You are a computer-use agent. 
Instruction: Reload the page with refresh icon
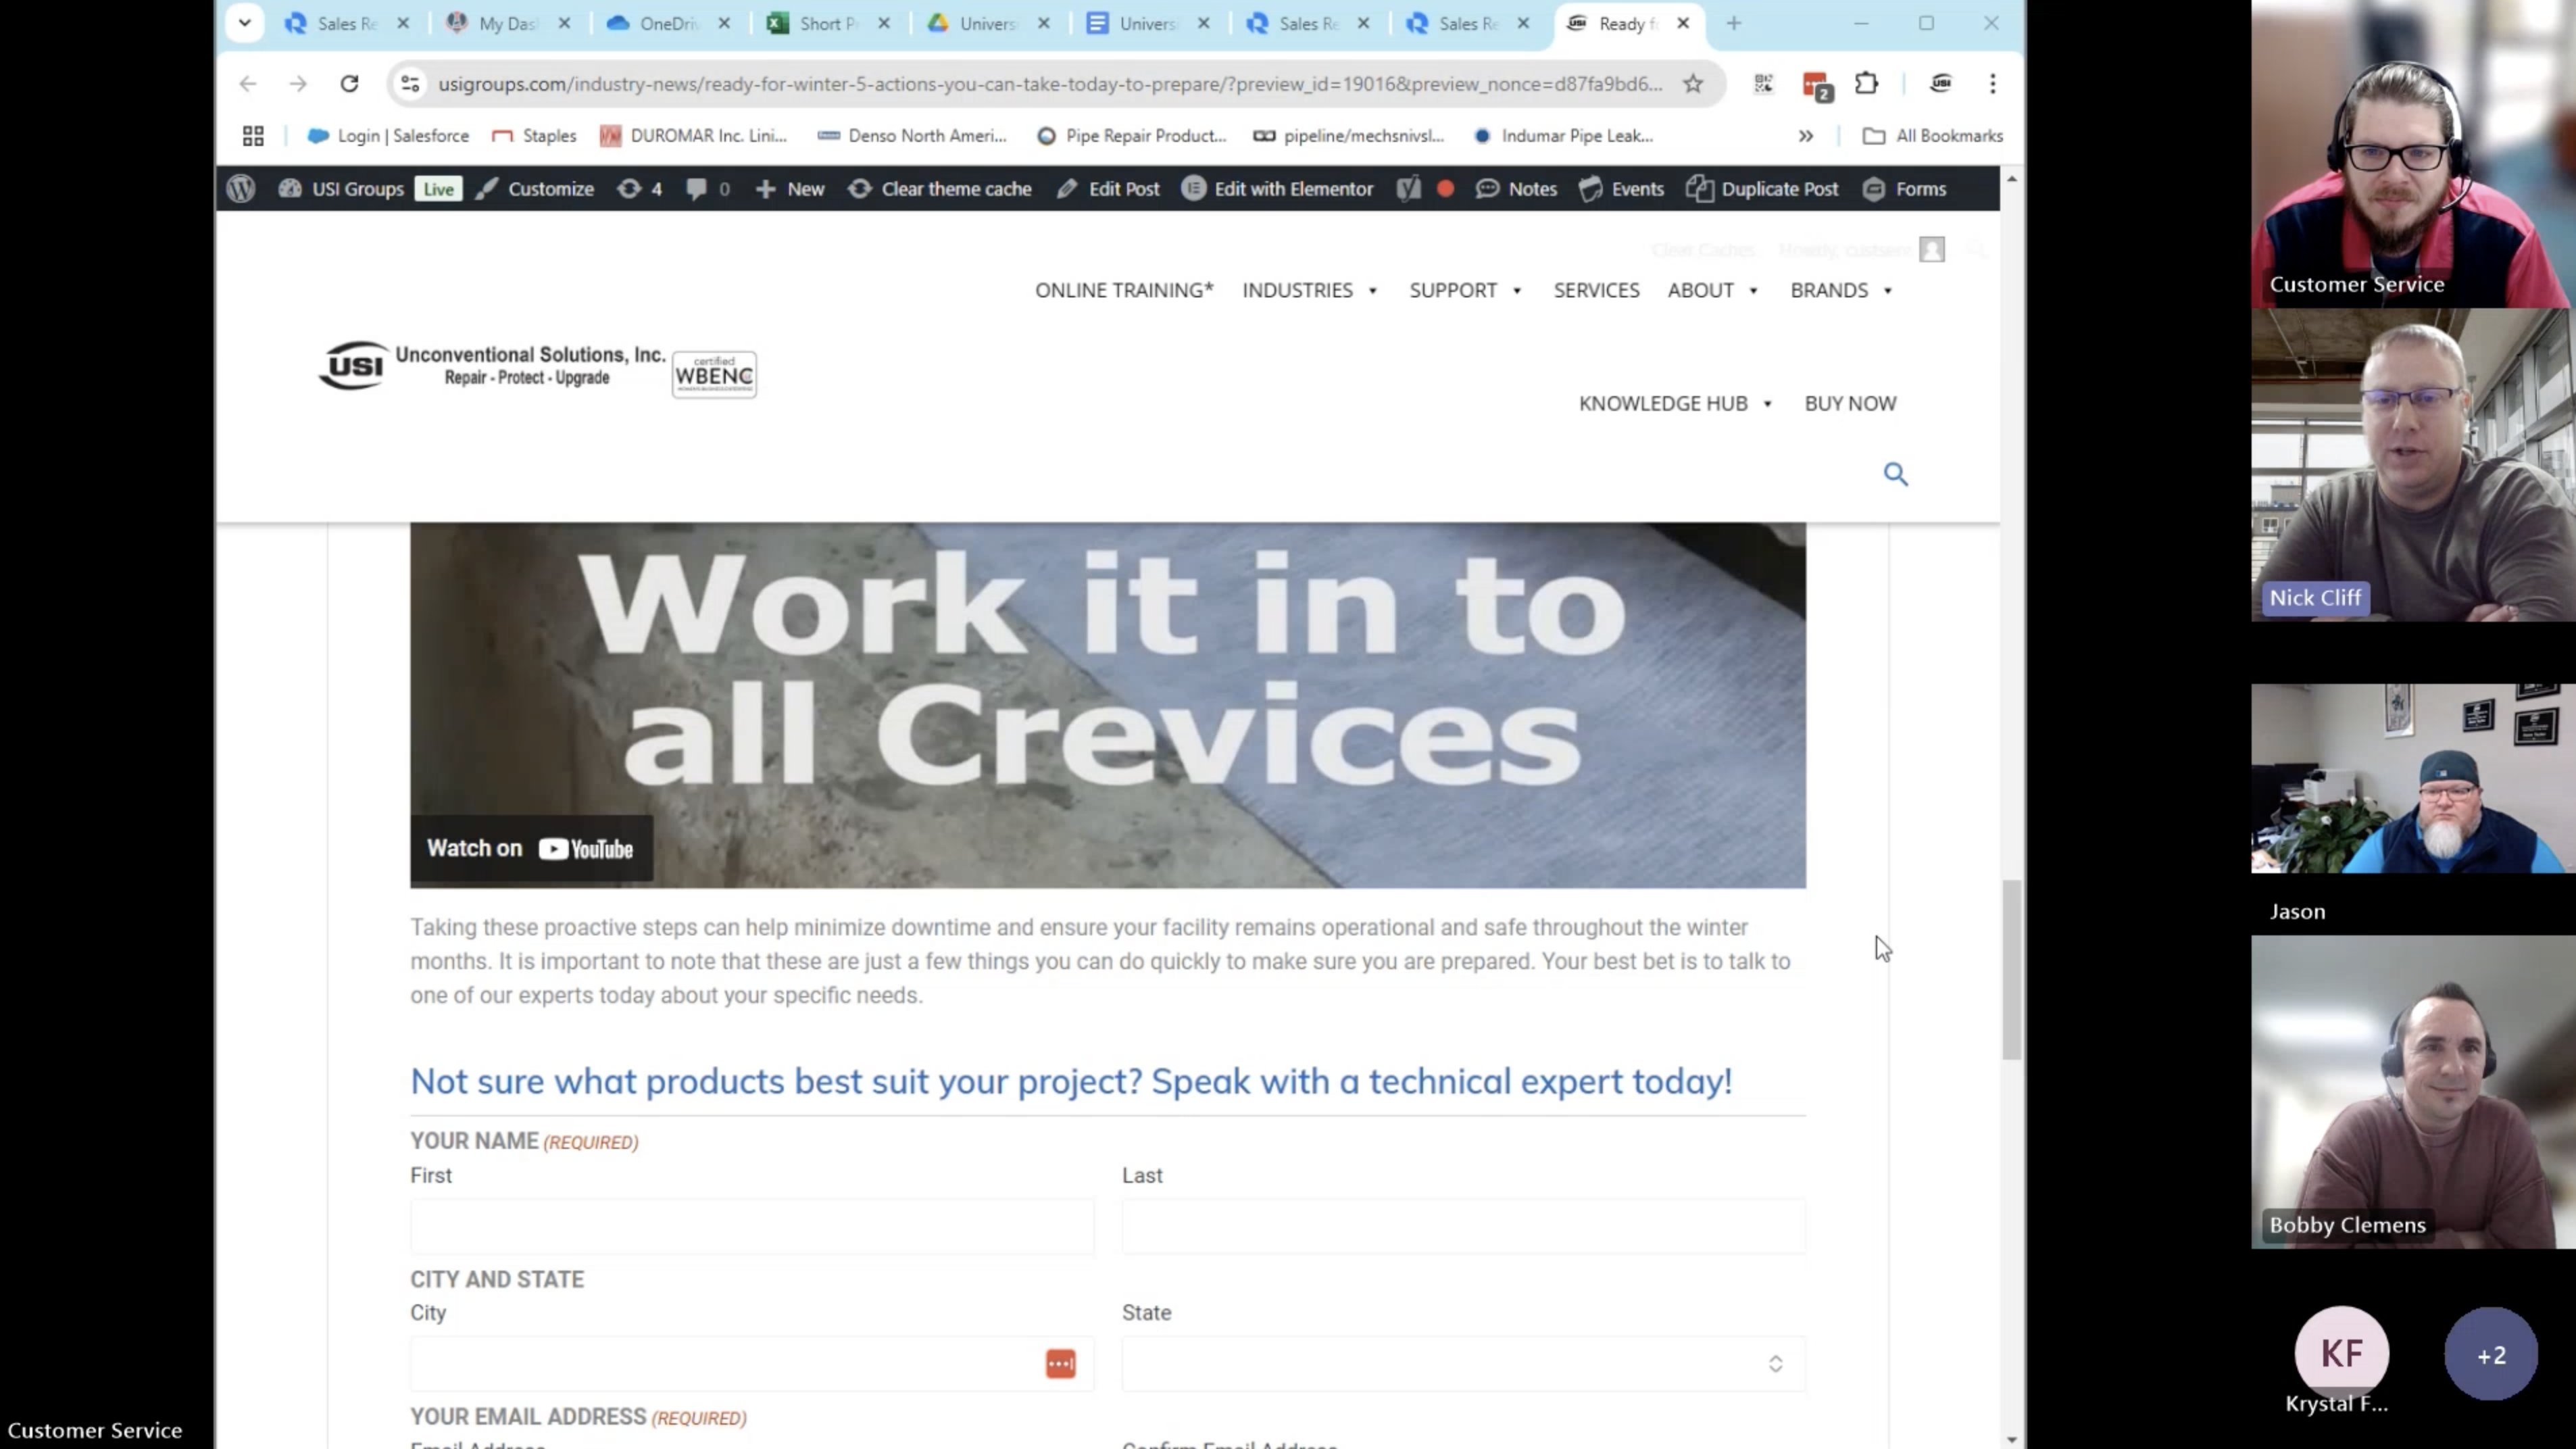[x=349, y=84]
